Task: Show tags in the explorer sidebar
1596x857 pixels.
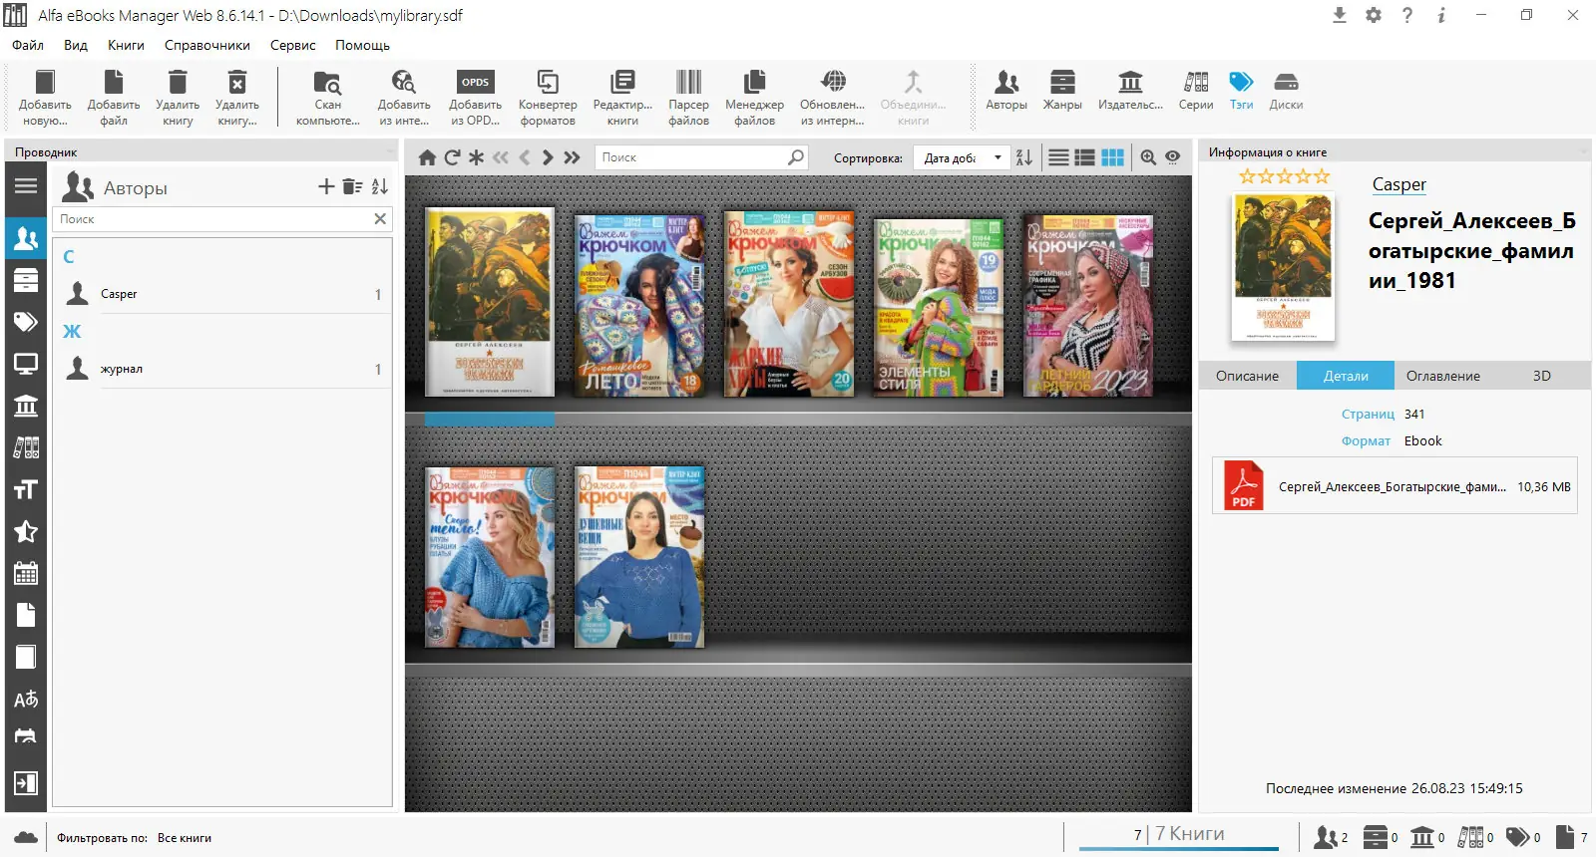Action: [26, 322]
